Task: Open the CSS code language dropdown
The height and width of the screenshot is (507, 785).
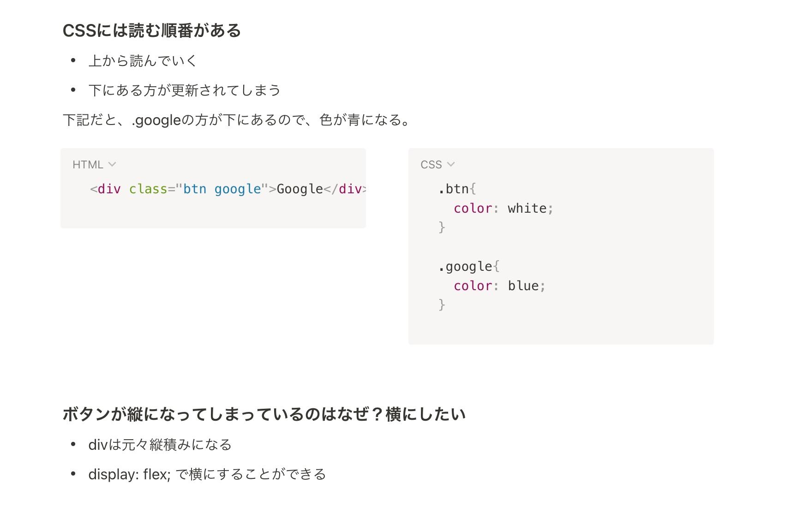Action: click(x=437, y=165)
